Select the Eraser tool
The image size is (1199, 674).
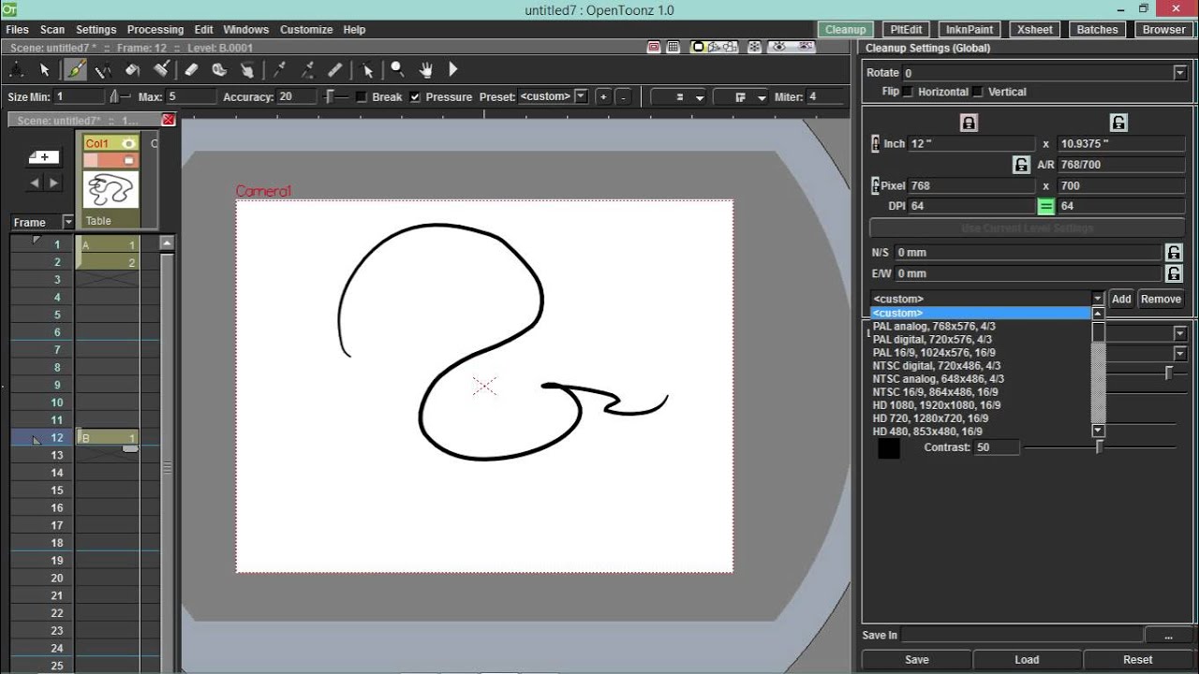(191, 69)
